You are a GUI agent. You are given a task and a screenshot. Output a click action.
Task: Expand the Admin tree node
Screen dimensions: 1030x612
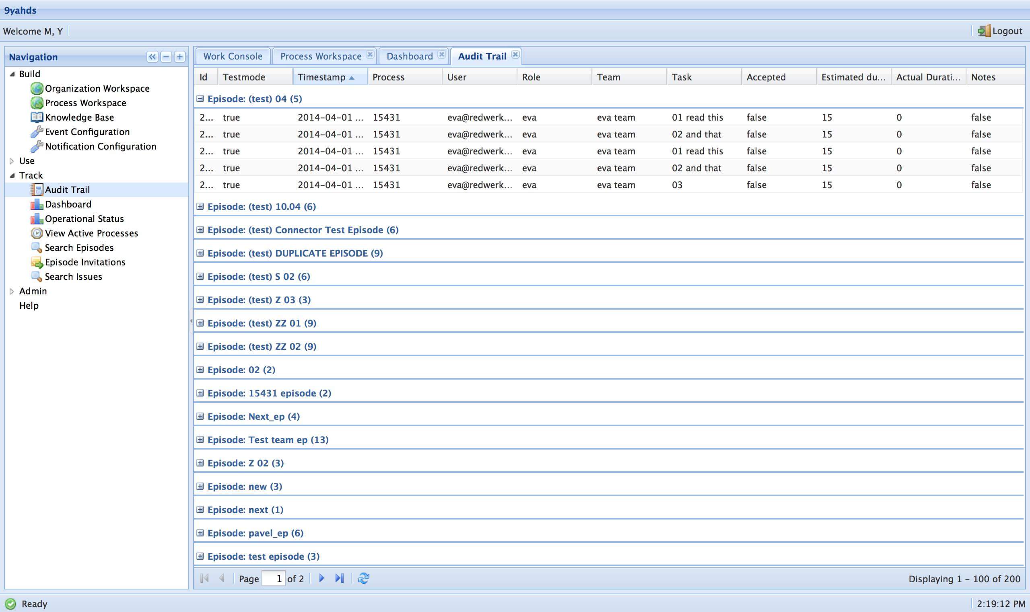(12, 291)
